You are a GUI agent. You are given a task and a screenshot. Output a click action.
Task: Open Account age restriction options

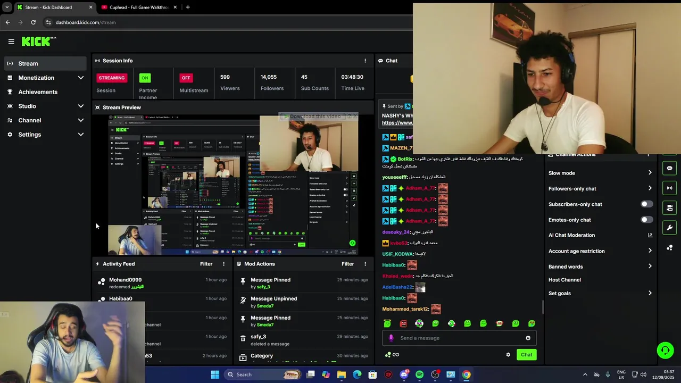click(650, 251)
